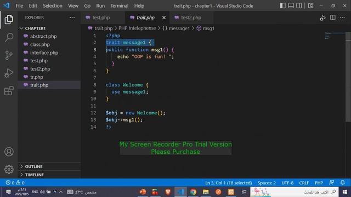
Task: Open the Extensions view
Action: tap(9, 91)
